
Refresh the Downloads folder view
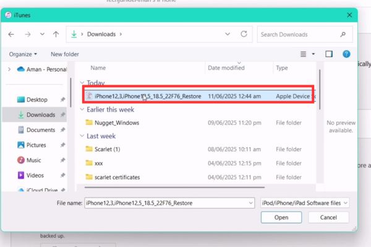pos(244,35)
